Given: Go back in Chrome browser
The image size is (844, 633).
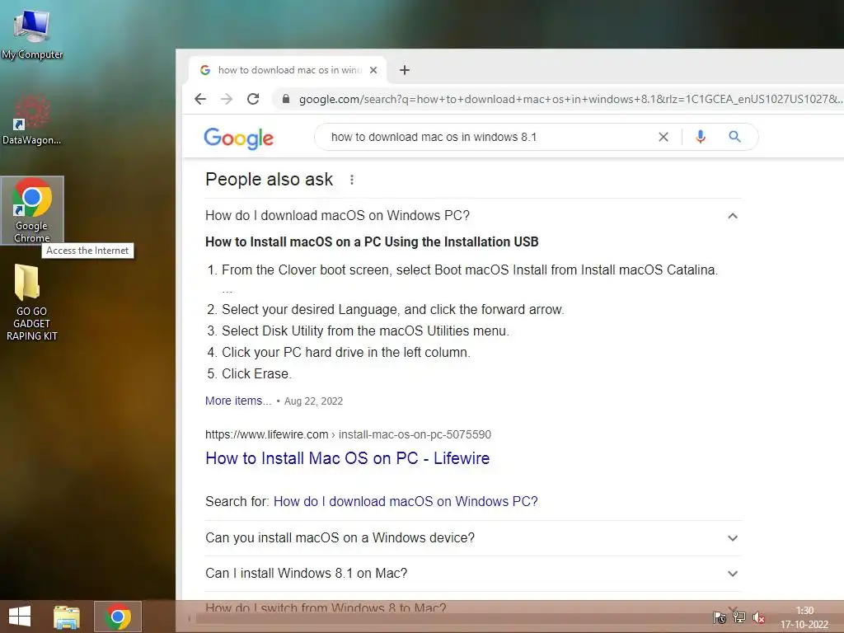Looking at the screenshot, I should point(200,99).
